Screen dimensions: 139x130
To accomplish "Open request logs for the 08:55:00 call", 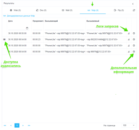I will tap(129, 33).
